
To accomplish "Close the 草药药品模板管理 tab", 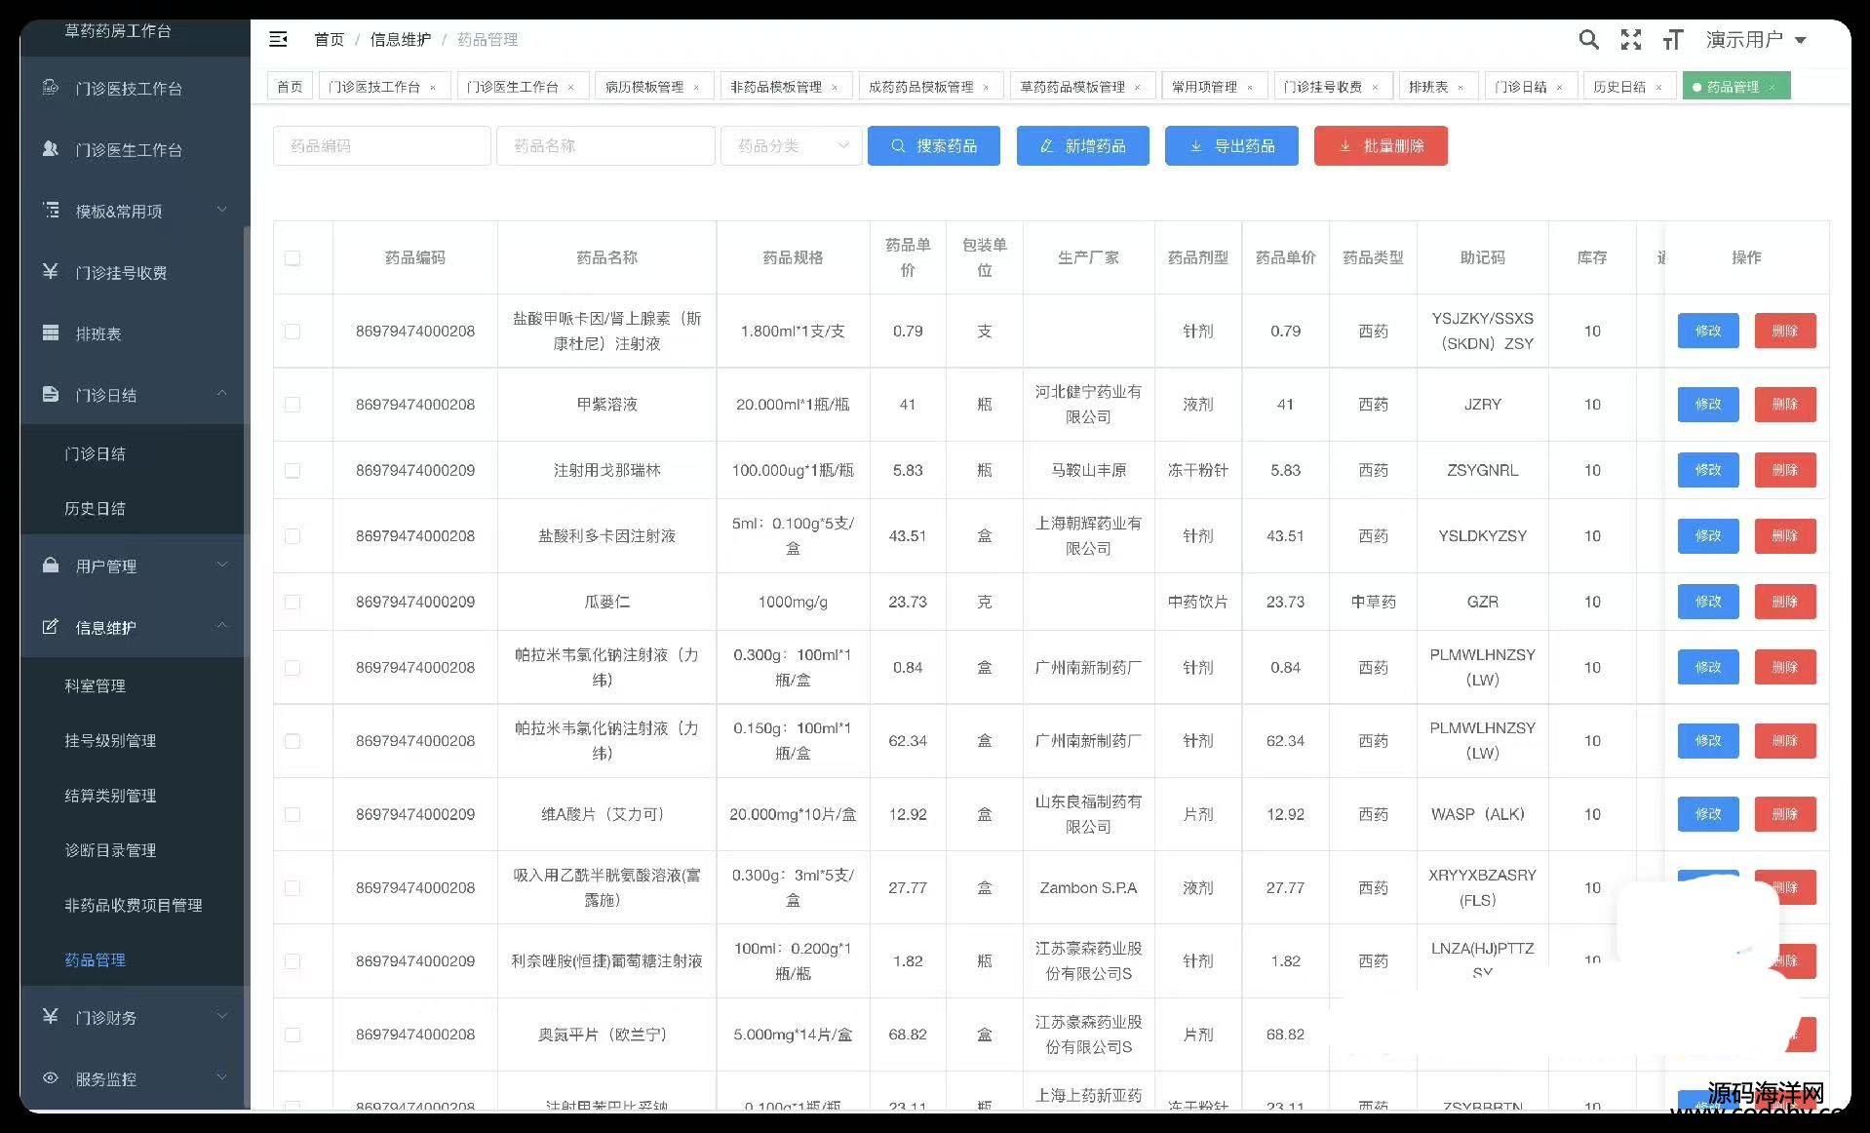I will coord(1137,88).
